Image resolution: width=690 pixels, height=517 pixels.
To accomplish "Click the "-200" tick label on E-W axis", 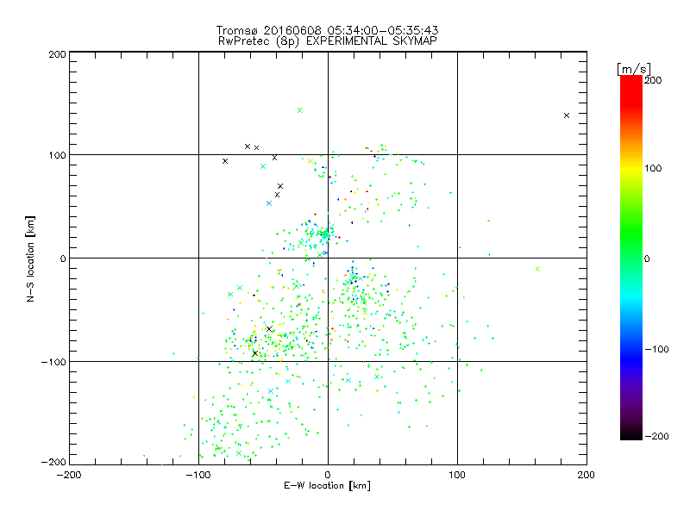I will [x=70, y=475].
